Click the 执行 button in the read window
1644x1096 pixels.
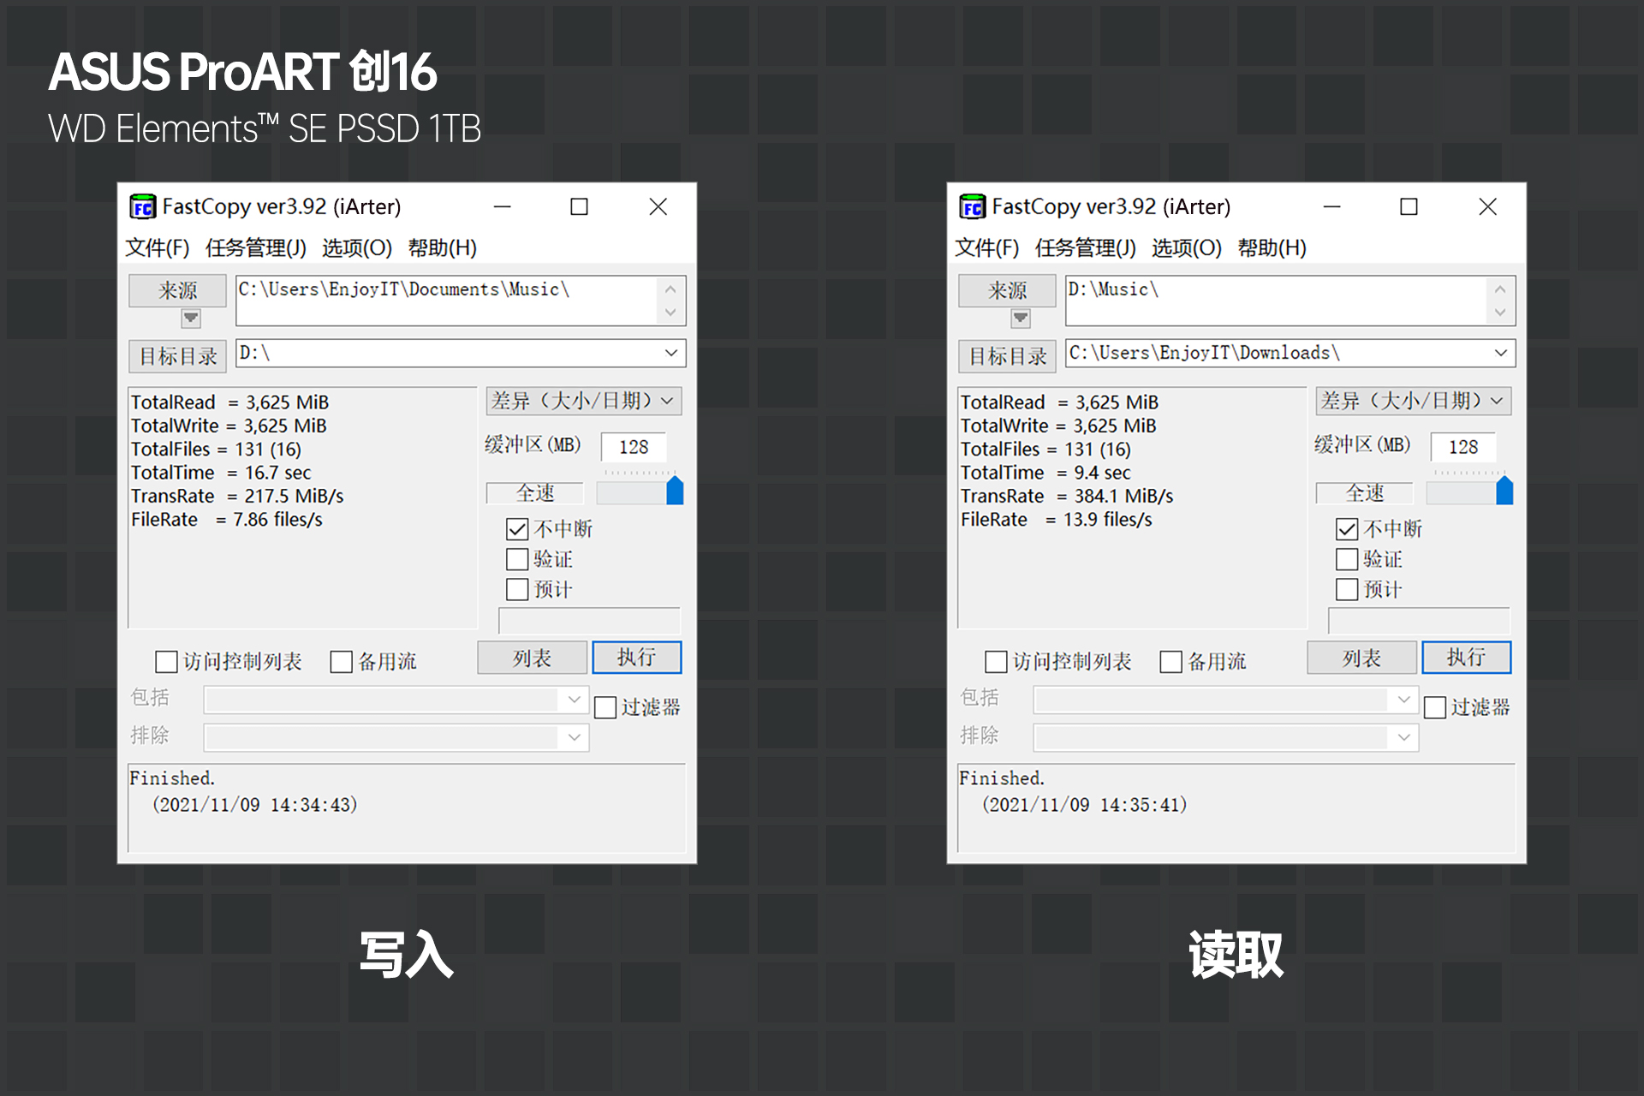coord(1466,657)
